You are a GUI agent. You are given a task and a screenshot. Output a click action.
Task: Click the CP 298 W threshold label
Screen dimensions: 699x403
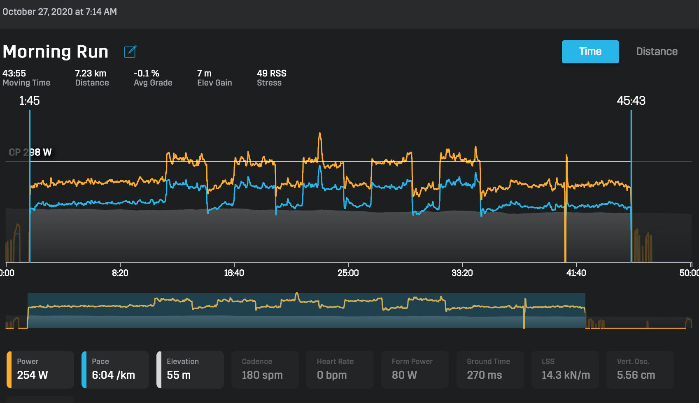click(30, 153)
